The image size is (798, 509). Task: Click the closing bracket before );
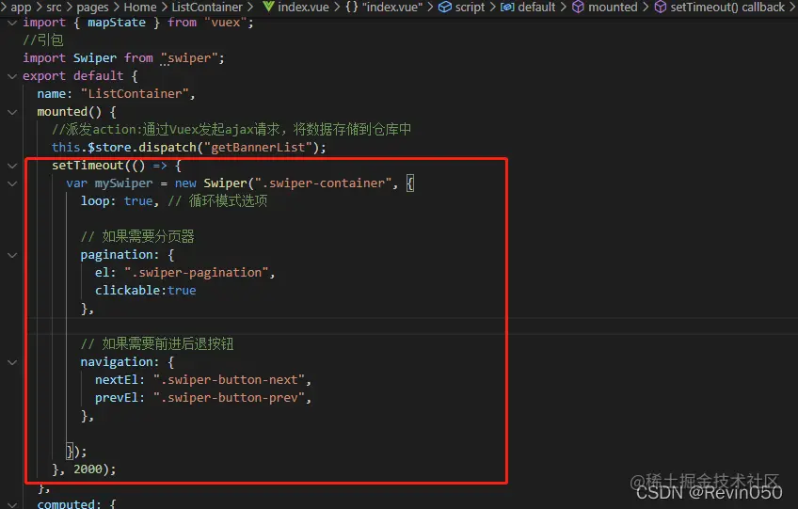(70, 451)
